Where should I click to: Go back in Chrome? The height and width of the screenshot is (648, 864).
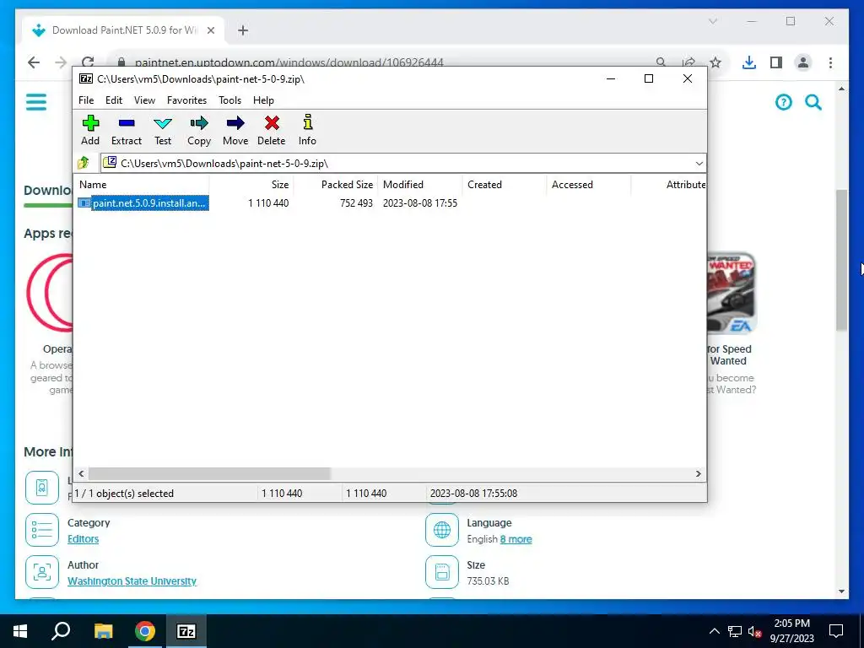coord(34,62)
